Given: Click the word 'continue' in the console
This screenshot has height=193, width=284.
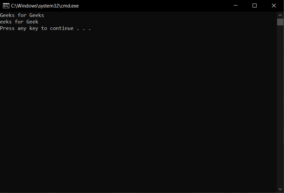Looking at the screenshot, I should (62, 28).
